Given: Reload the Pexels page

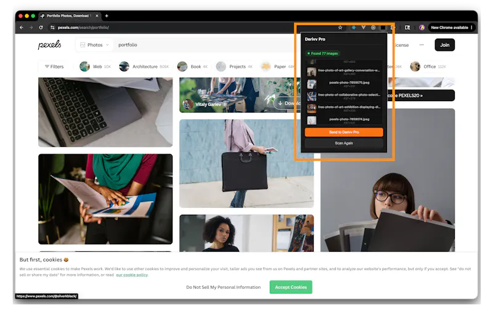Looking at the screenshot, I should (41, 27).
